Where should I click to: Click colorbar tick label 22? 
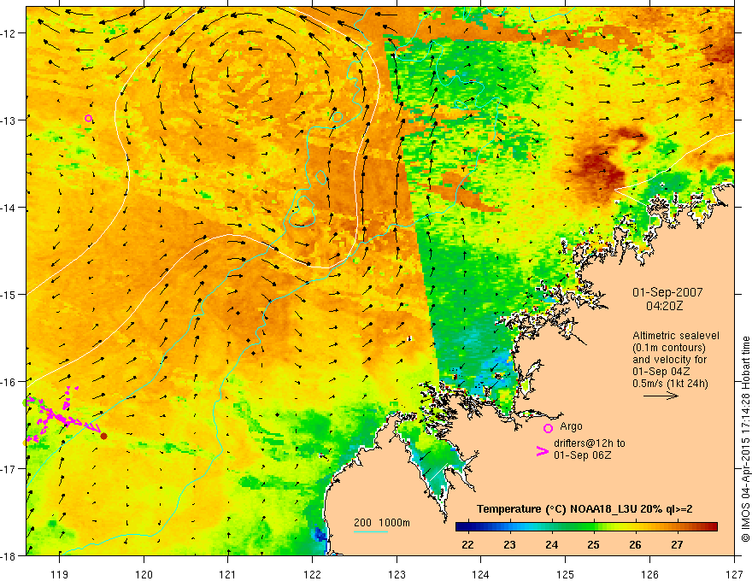467,544
